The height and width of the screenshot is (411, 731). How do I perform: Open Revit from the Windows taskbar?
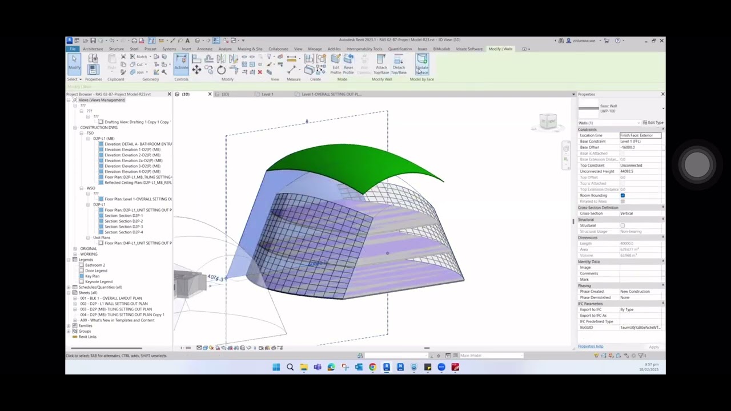[386, 367]
